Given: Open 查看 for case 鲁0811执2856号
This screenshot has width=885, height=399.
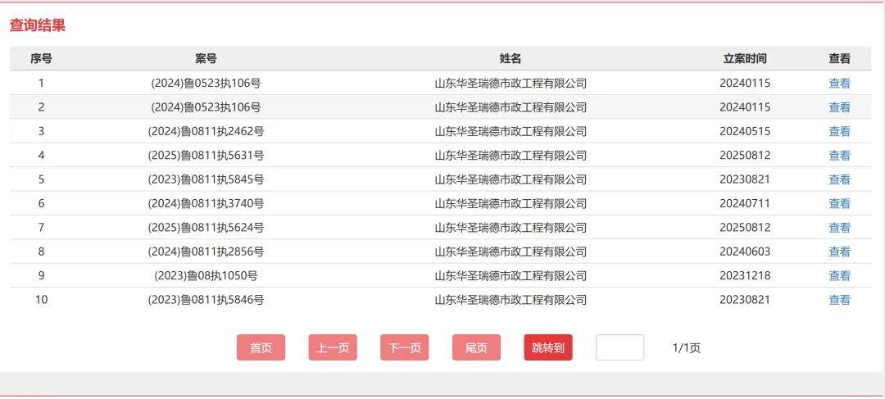Looking at the screenshot, I should pyautogui.click(x=839, y=252).
